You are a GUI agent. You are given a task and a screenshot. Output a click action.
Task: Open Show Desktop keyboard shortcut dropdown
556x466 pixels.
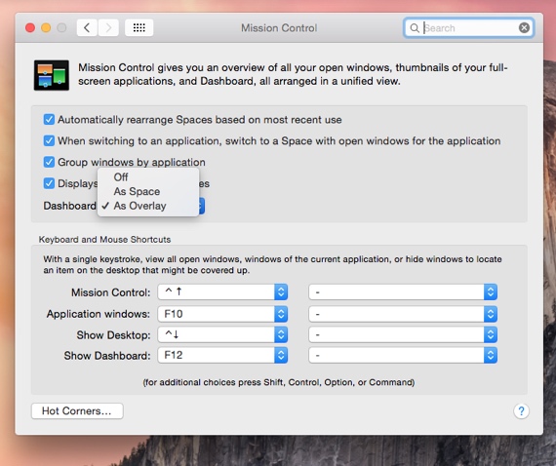tap(222, 334)
